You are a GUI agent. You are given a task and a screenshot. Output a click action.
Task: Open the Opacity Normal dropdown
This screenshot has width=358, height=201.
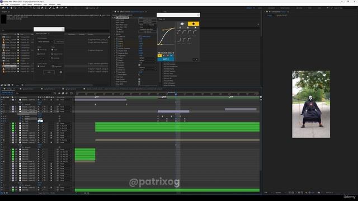147,68
